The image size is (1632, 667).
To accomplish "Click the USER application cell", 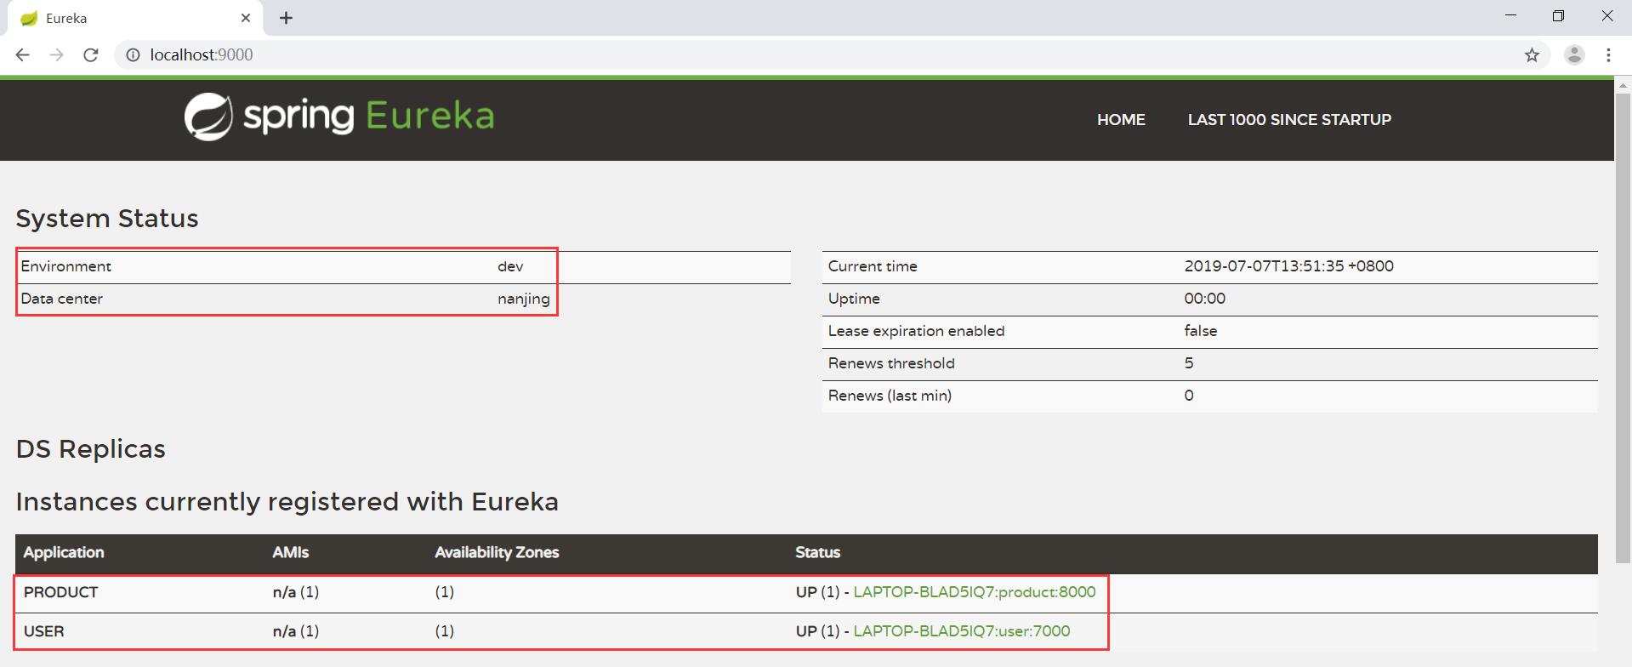I will [43, 631].
